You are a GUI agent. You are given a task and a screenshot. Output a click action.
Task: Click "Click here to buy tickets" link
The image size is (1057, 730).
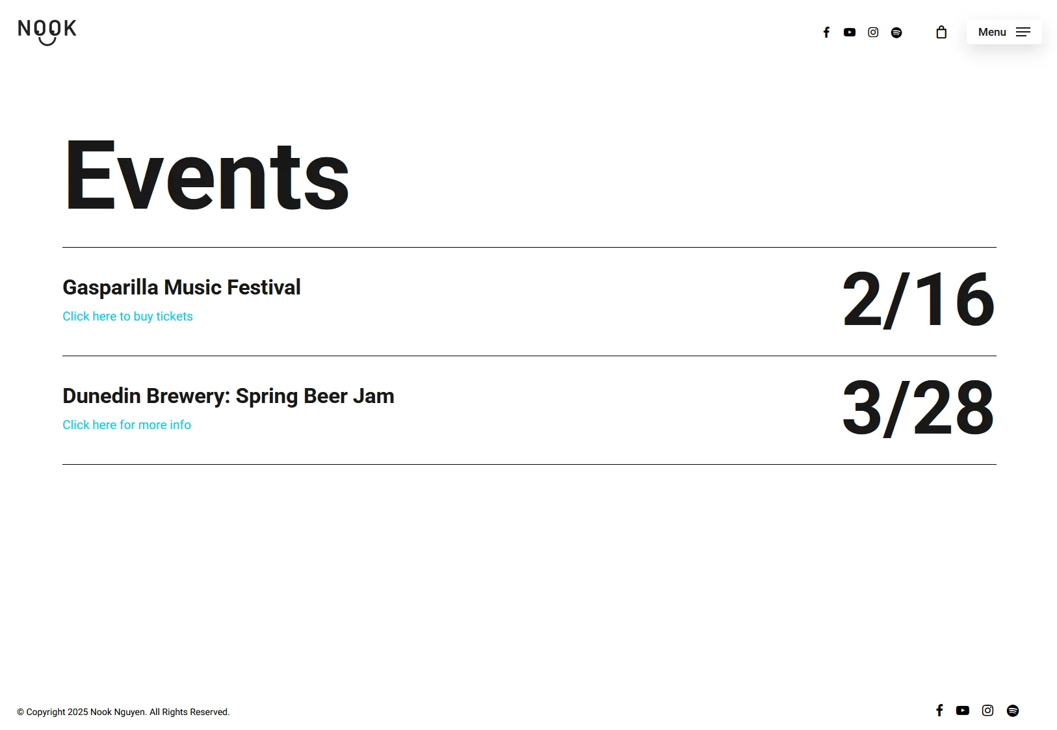pos(127,317)
